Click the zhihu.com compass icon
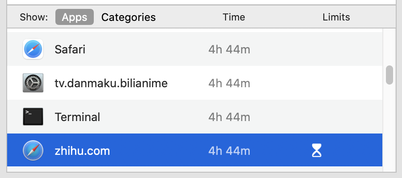This screenshot has width=402, height=178. [x=33, y=151]
